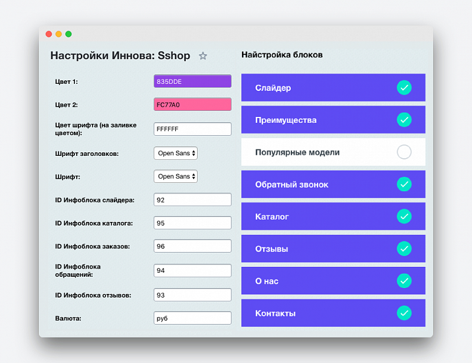This screenshot has height=363, width=472.
Task: Disable the Преимущества block toggle
Action: [405, 119]
